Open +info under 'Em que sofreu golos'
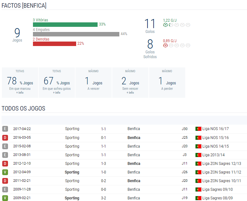 [57, 93]
